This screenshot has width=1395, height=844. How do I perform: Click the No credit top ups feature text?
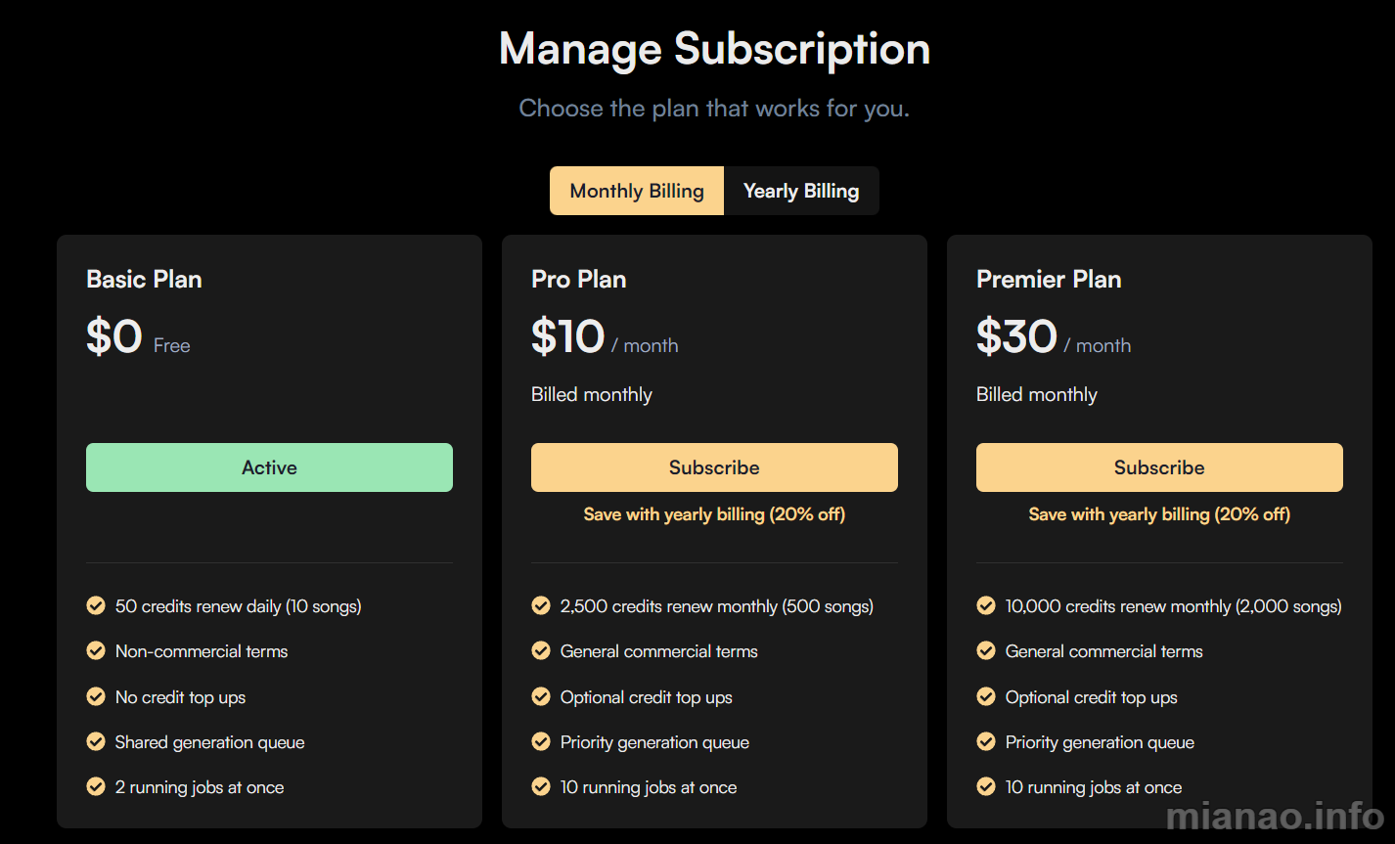coord(180,697)
